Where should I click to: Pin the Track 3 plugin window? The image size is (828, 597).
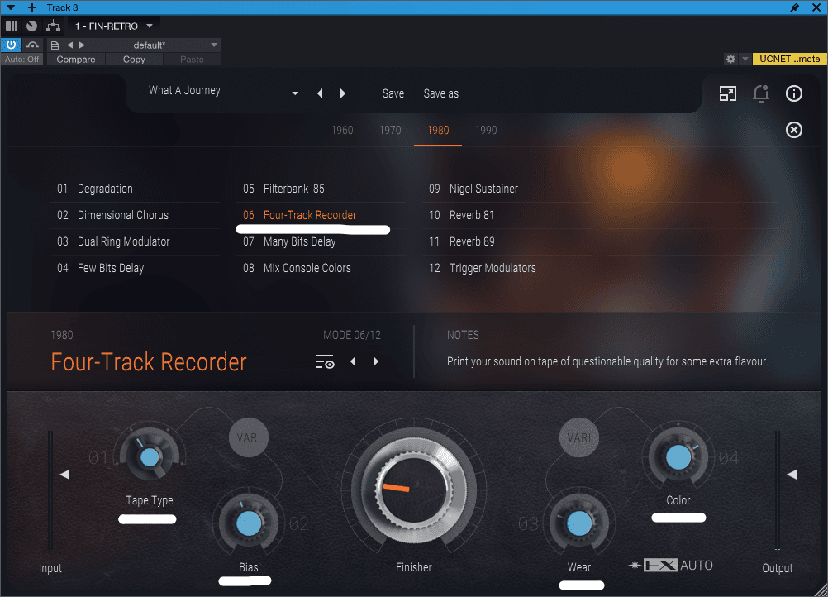pyautogui.click(x=795, y=7)
